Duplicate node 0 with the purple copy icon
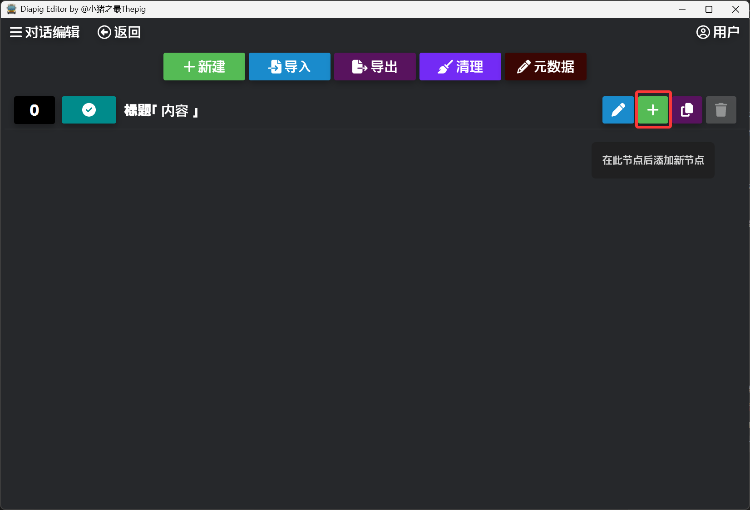Screen dimensions: 750x510 tap(687, 110)
